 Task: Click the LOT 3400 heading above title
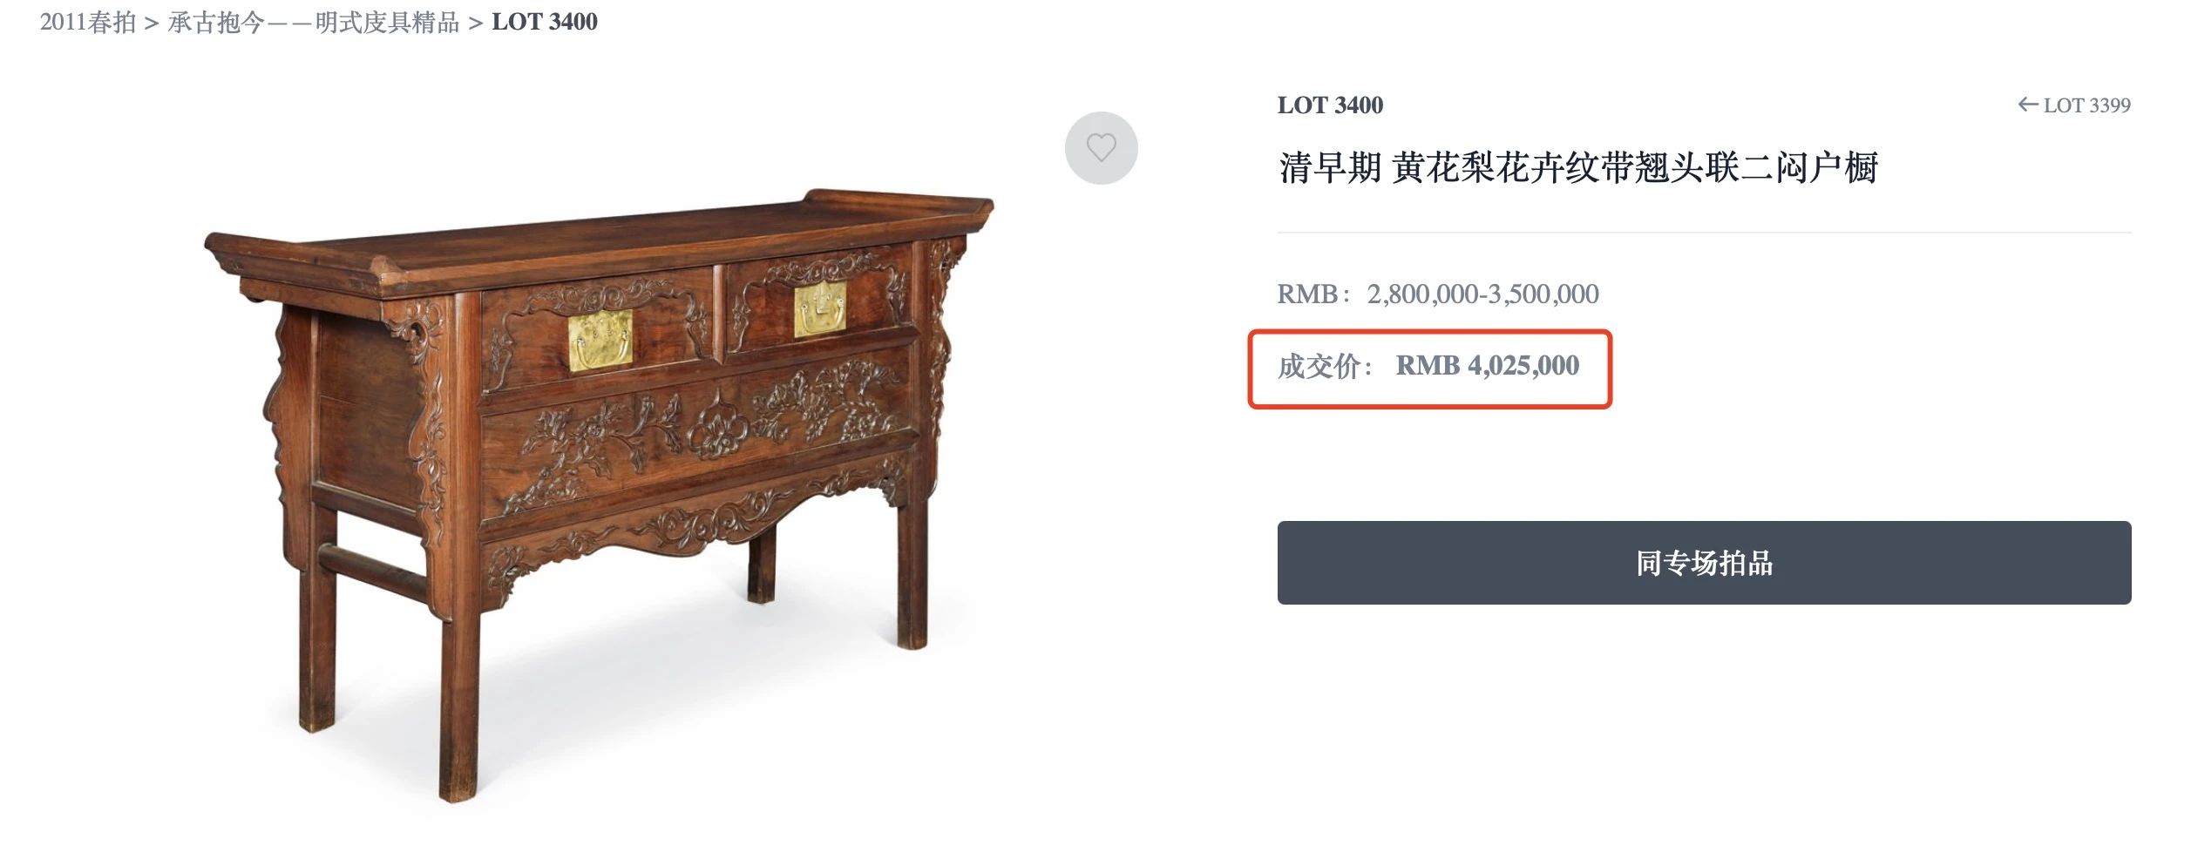coord(1330,105)
